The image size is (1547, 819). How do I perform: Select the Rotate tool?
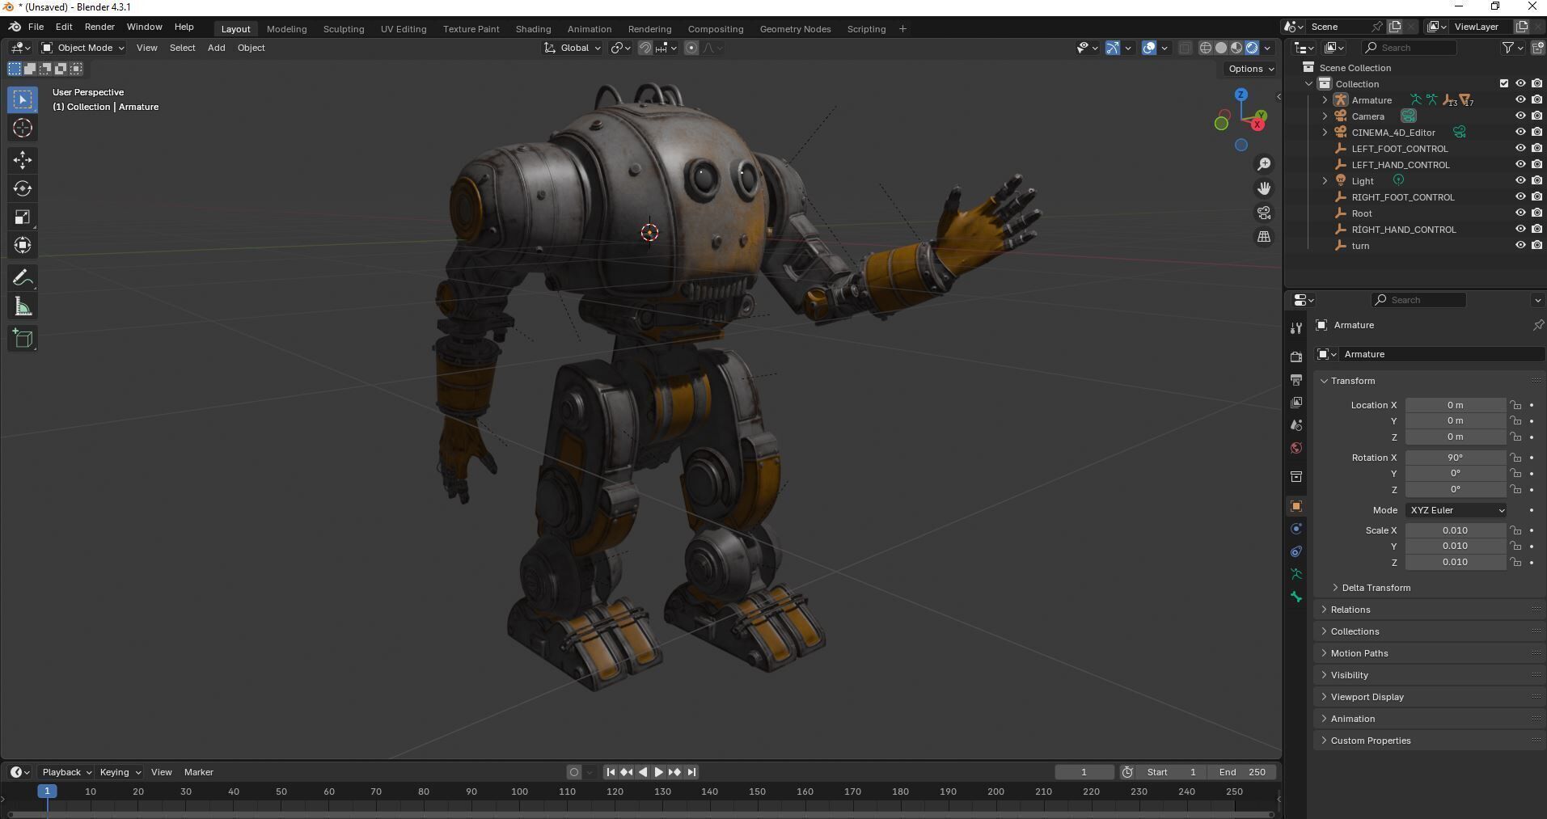[x=23, y=188]
